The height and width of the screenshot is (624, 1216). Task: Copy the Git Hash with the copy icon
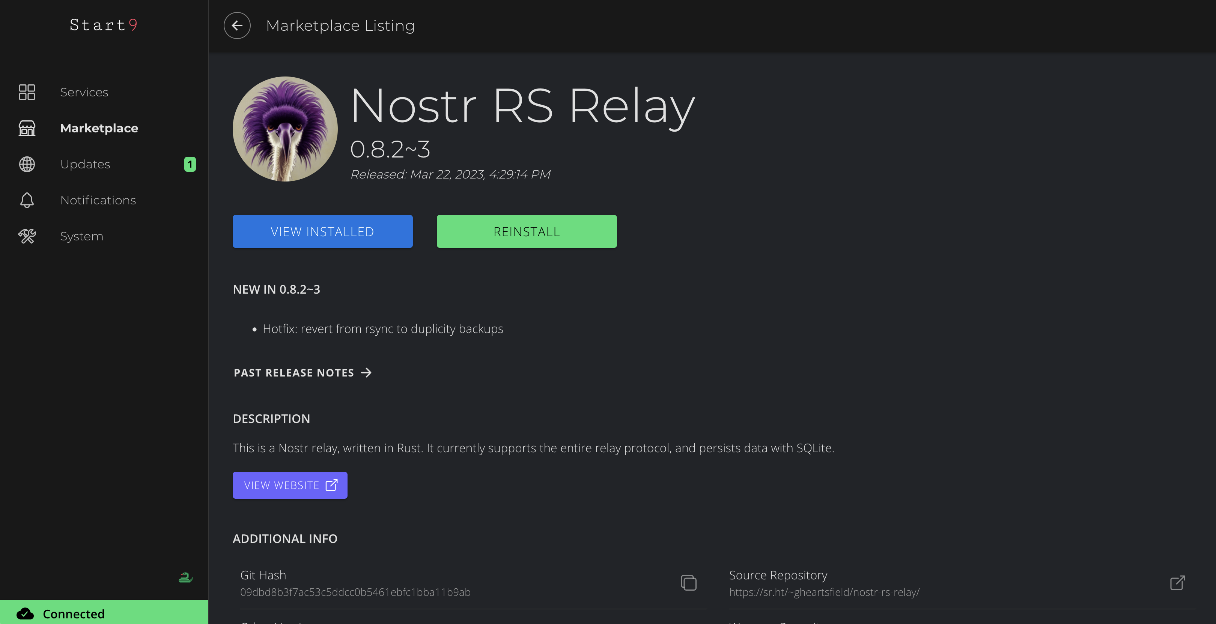coord(689,582)
